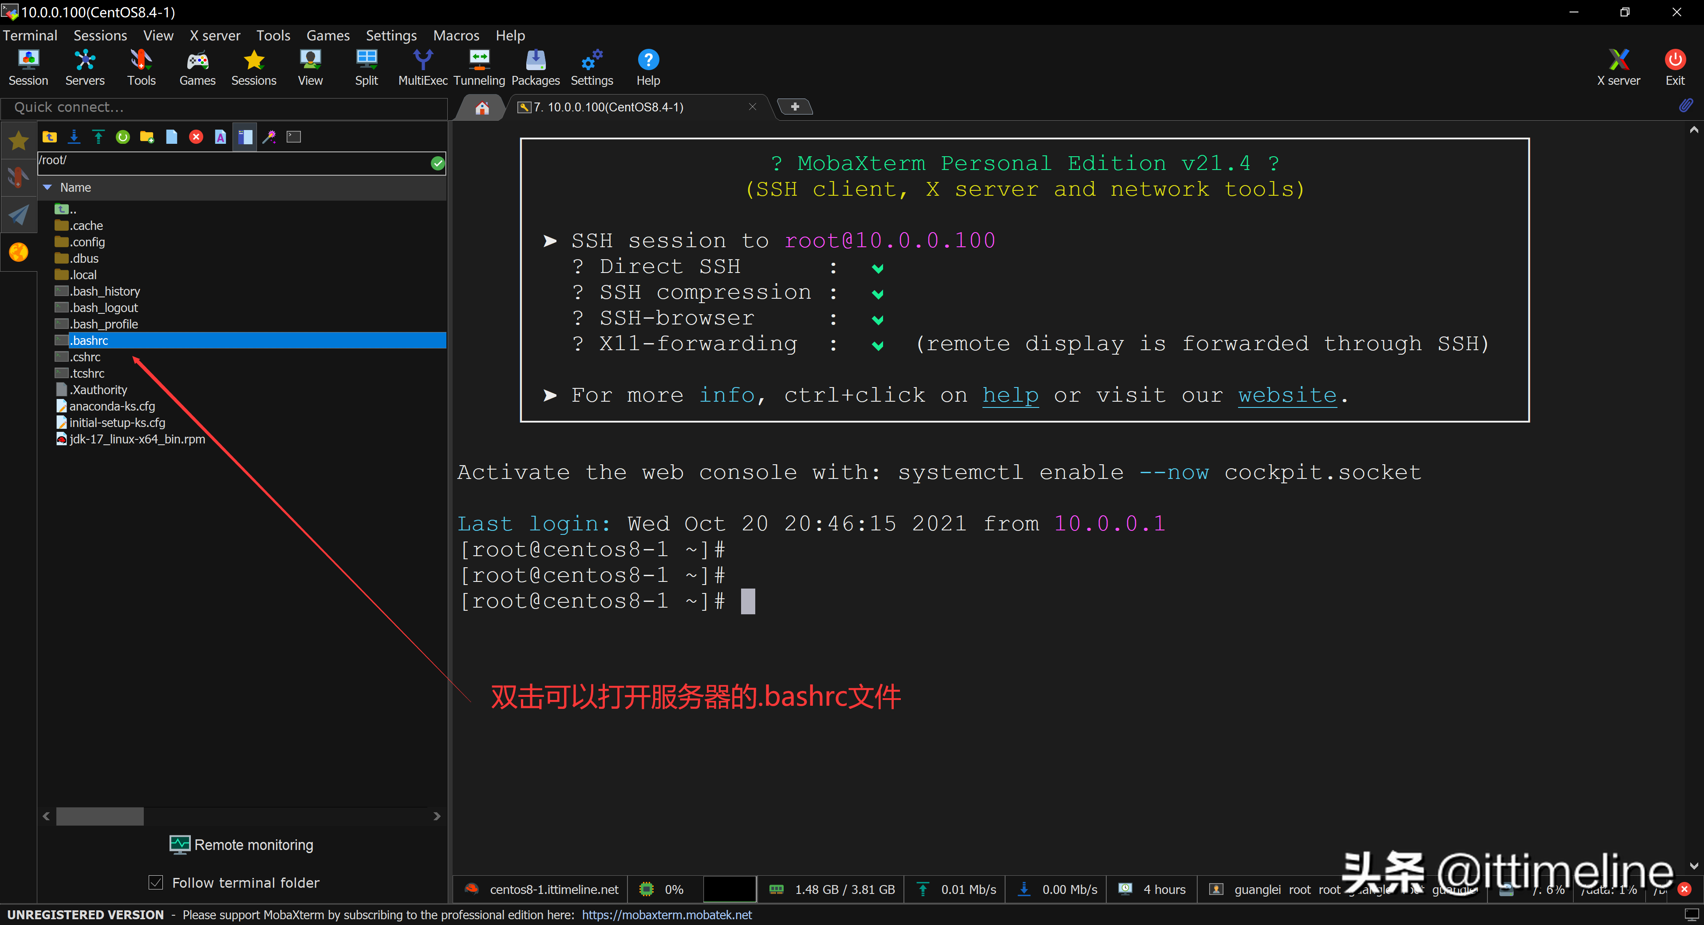
Task: Click the X server toolbar icon
Action: (x=1618, y=67)
